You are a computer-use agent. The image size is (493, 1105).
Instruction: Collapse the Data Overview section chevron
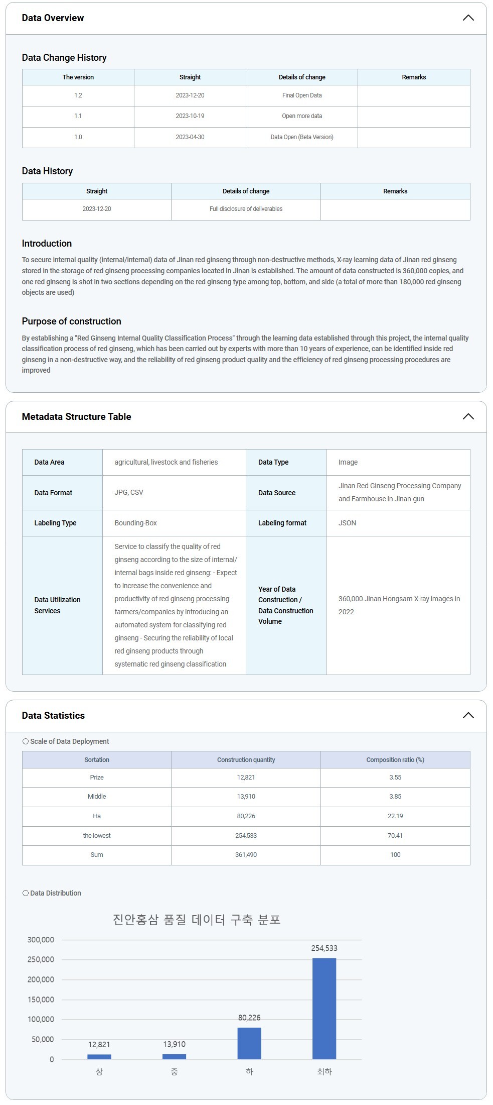tap(467, 18)
